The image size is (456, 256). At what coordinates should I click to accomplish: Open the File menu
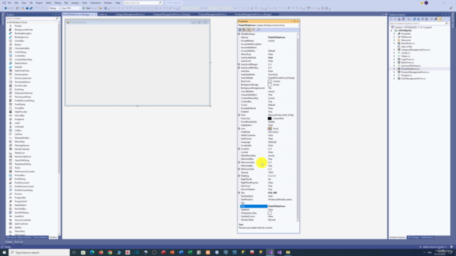pos(9,3)
